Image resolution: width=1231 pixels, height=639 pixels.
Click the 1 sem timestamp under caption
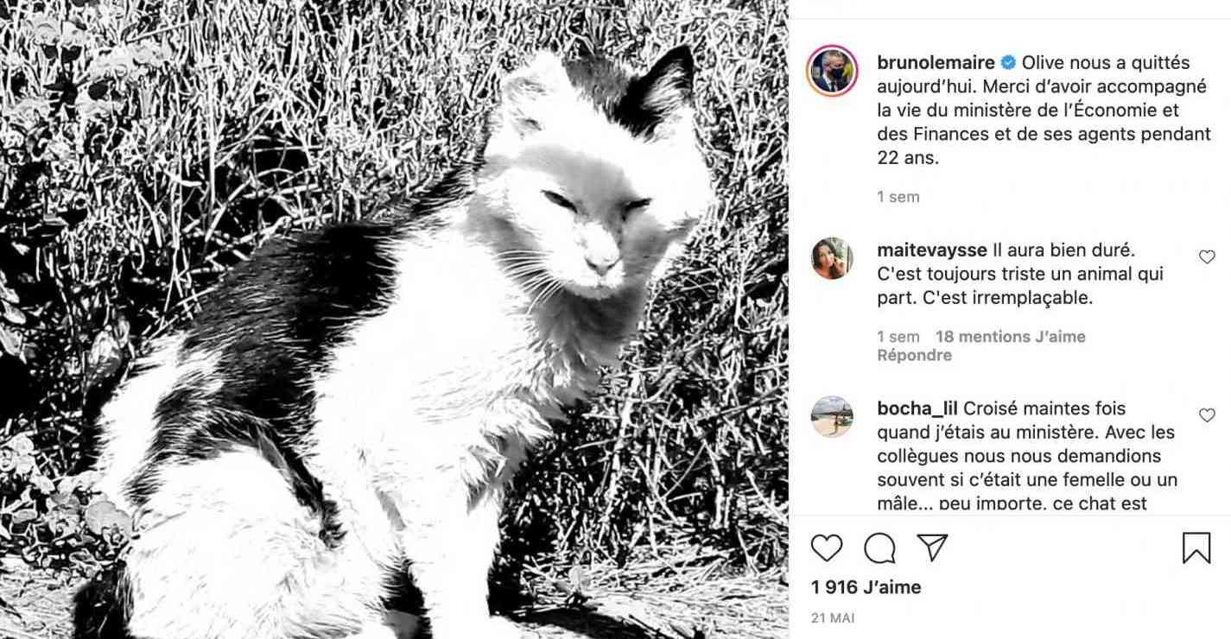click(898, 197)
